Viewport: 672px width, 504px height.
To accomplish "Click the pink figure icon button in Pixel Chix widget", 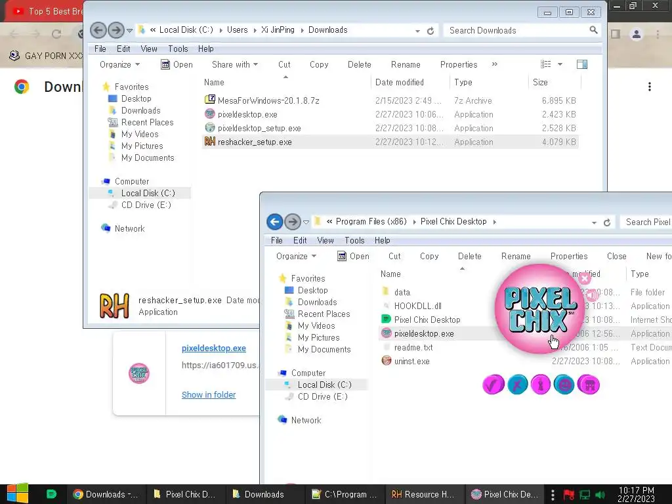I will pos(541,385).
